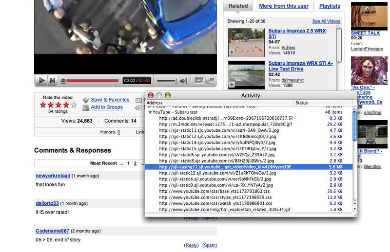Click the See All Videos link
390x252 pixels.
tap(326, 21)
